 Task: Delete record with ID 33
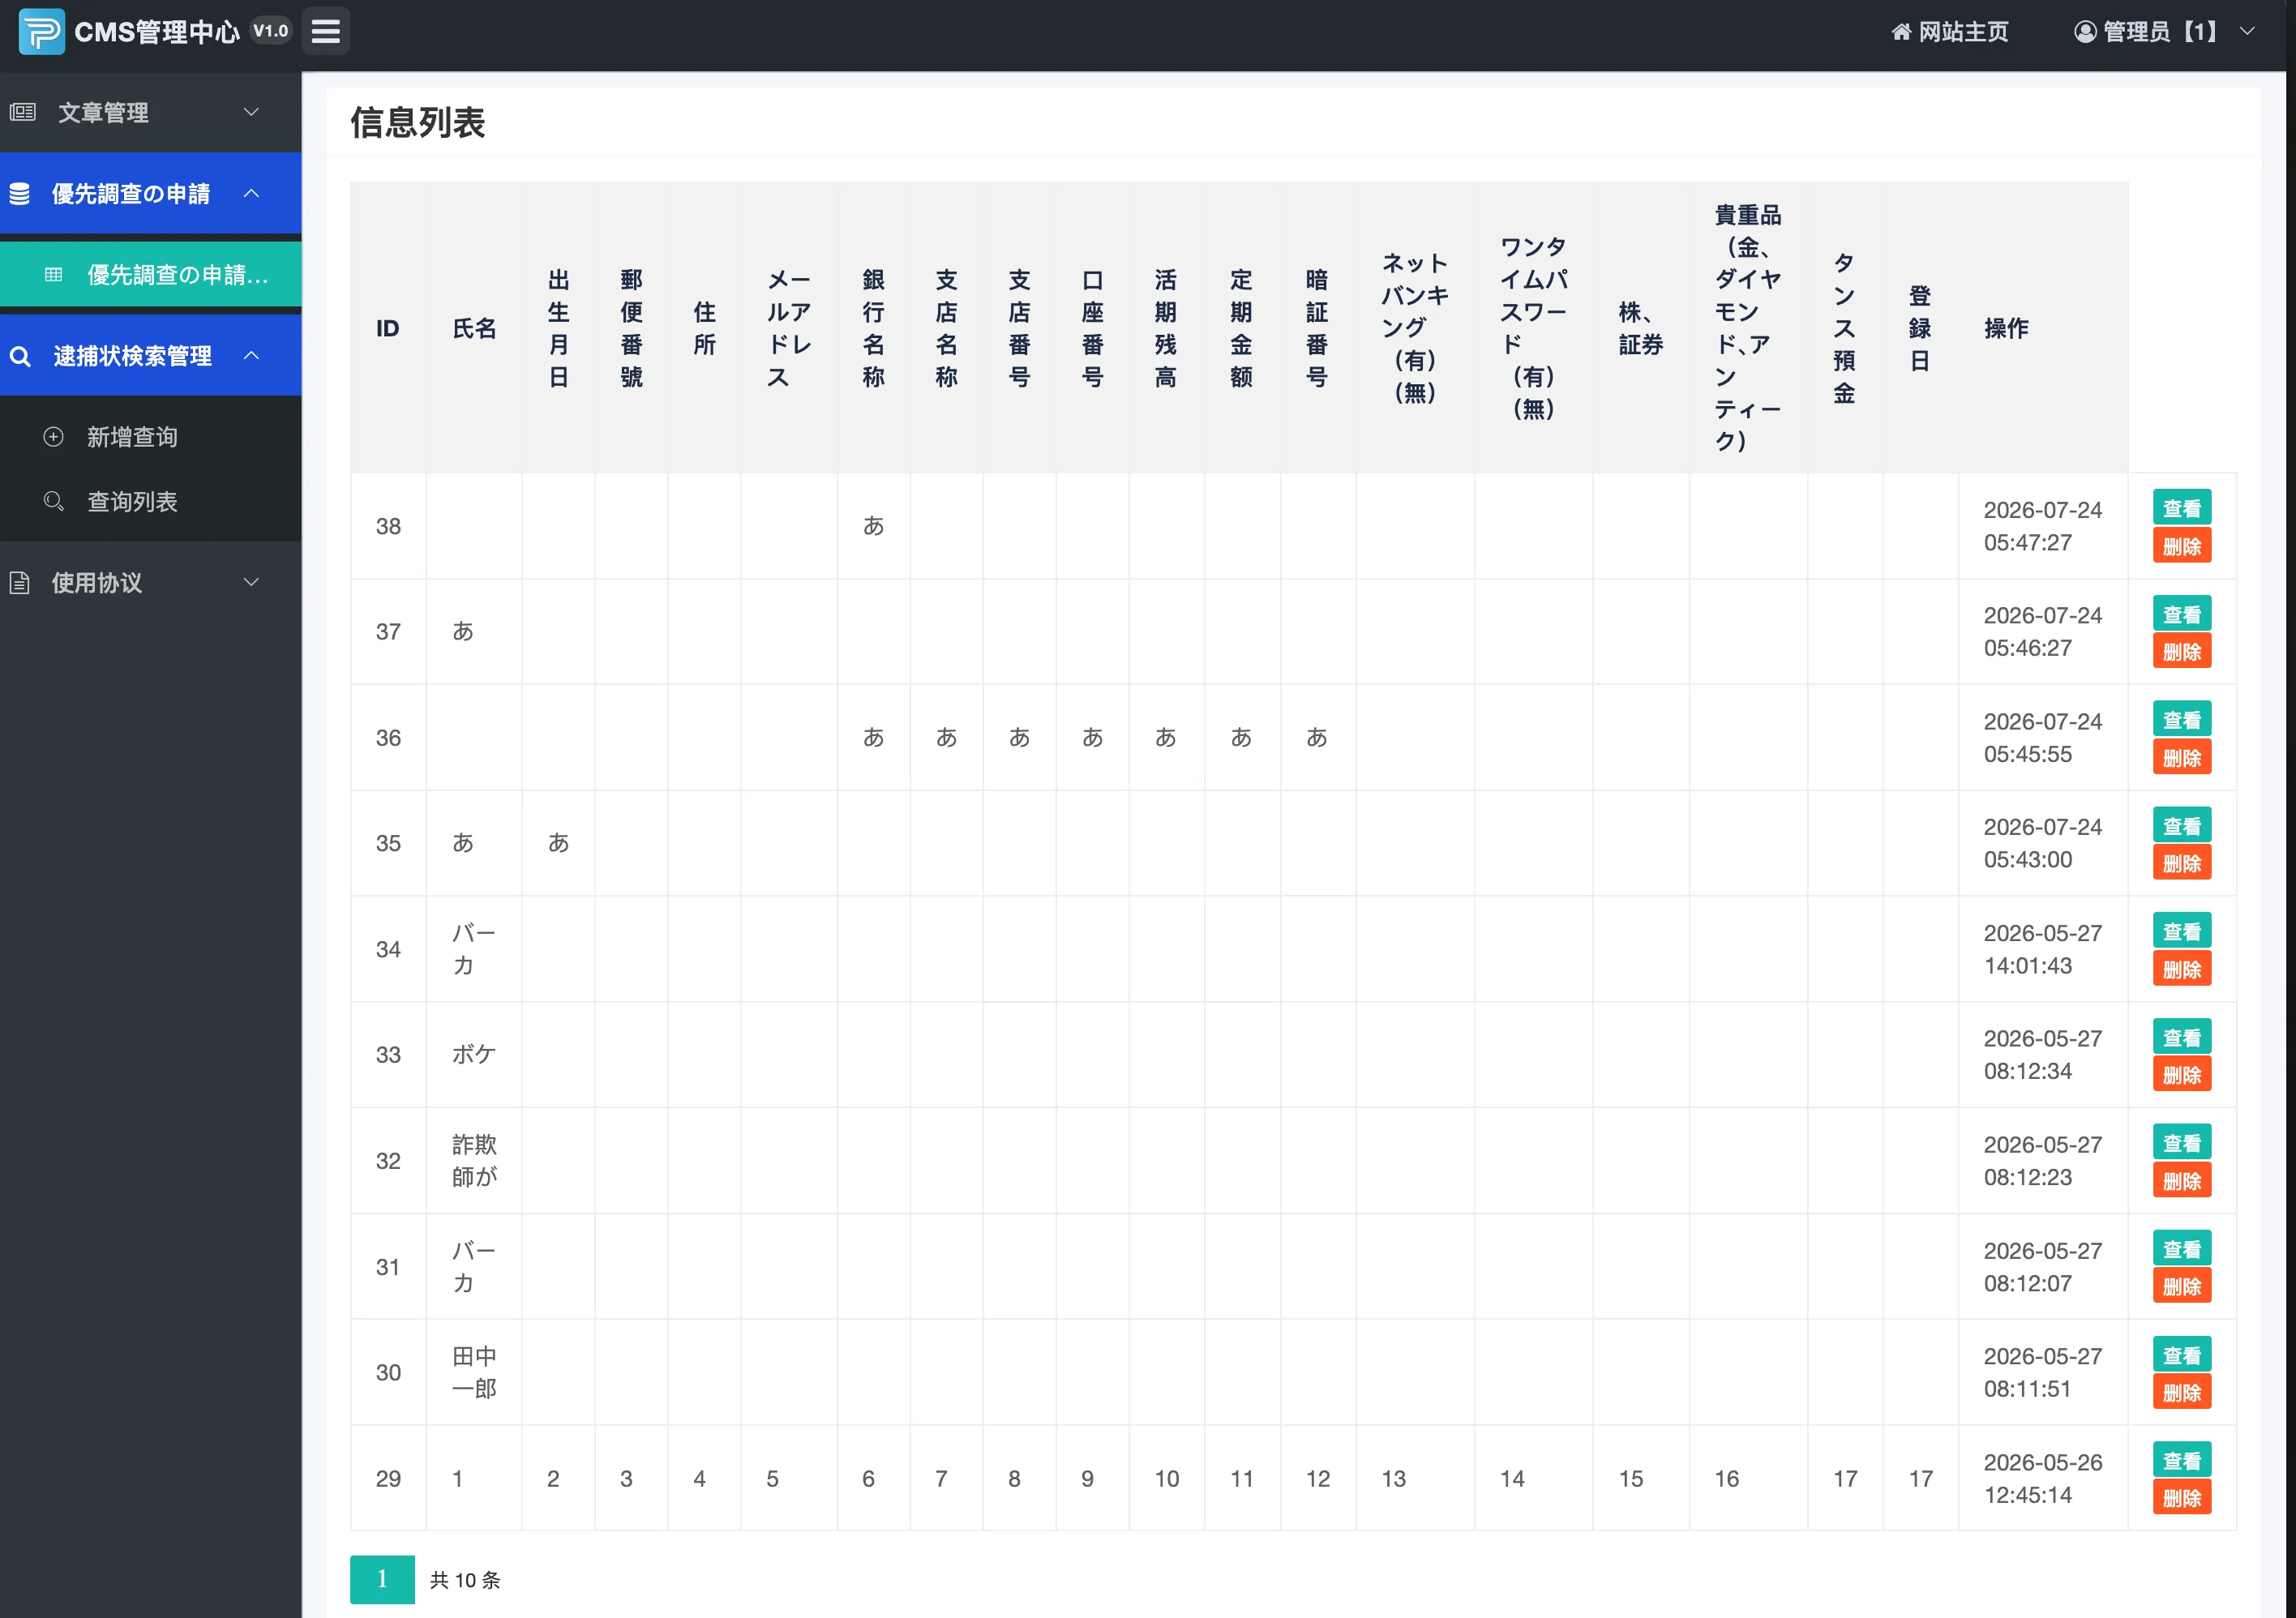(x=2182, y=1075)
